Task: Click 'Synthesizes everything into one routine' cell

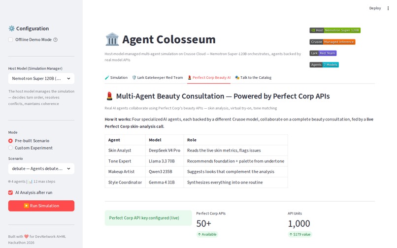Action: click(236, 182)
